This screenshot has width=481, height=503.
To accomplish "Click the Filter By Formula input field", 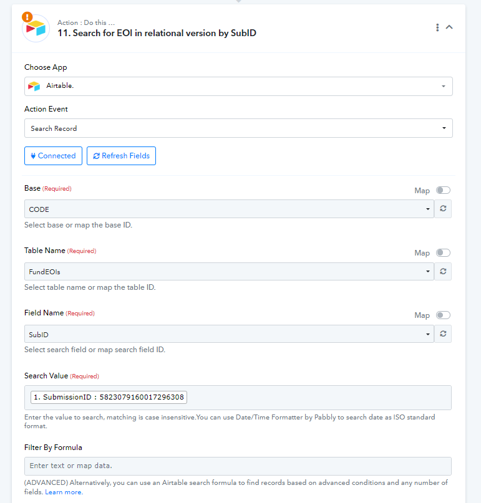I will coord(238,466).
